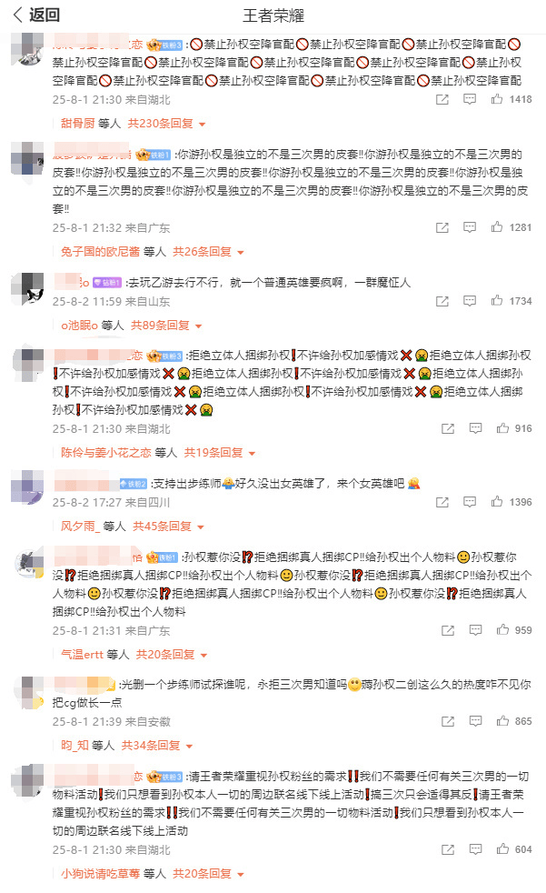Open user 兔子国的欧尼酱 profile link

point(100,252)
